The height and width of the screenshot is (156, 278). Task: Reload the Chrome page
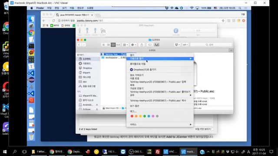click(53, 21)
